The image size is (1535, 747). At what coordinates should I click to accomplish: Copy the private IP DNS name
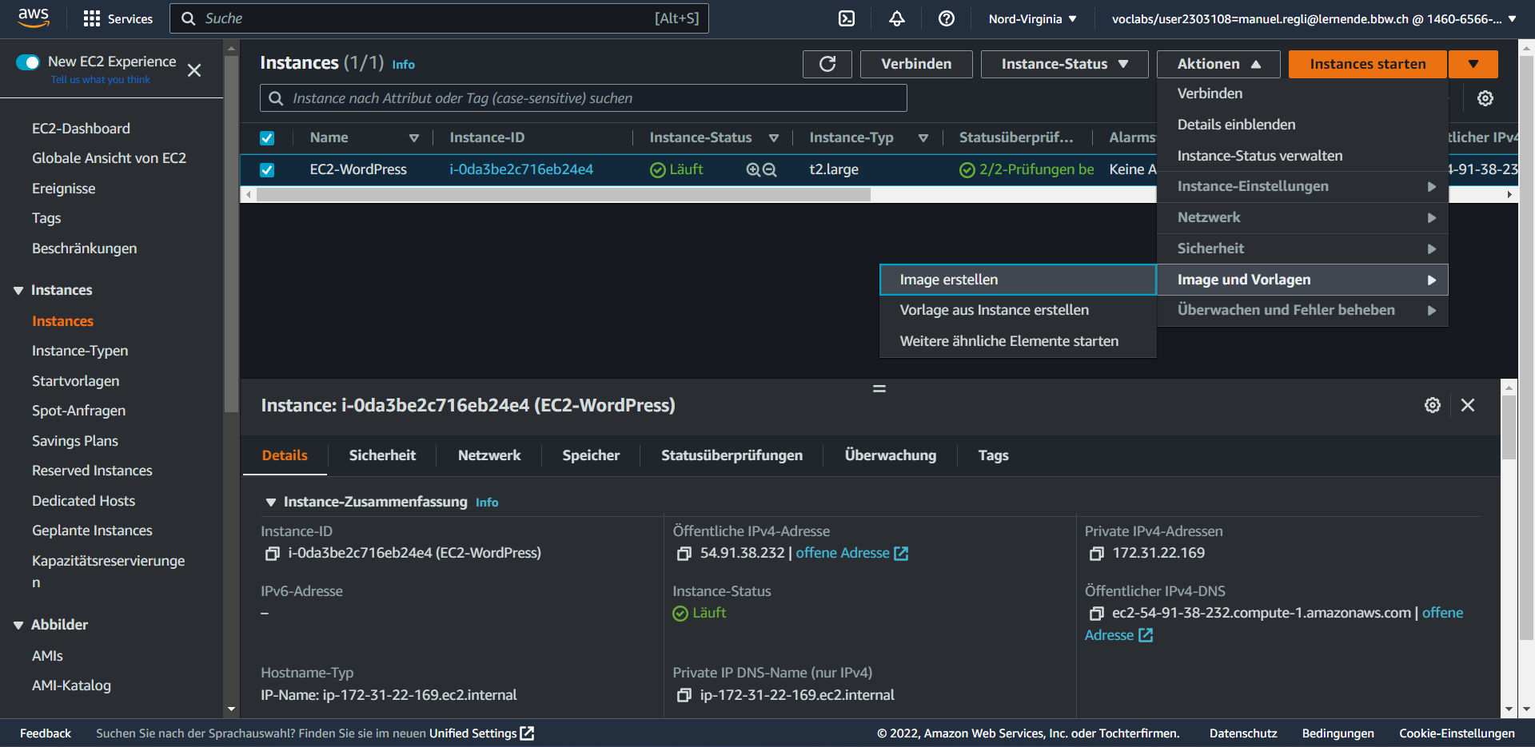pos(684,696)
